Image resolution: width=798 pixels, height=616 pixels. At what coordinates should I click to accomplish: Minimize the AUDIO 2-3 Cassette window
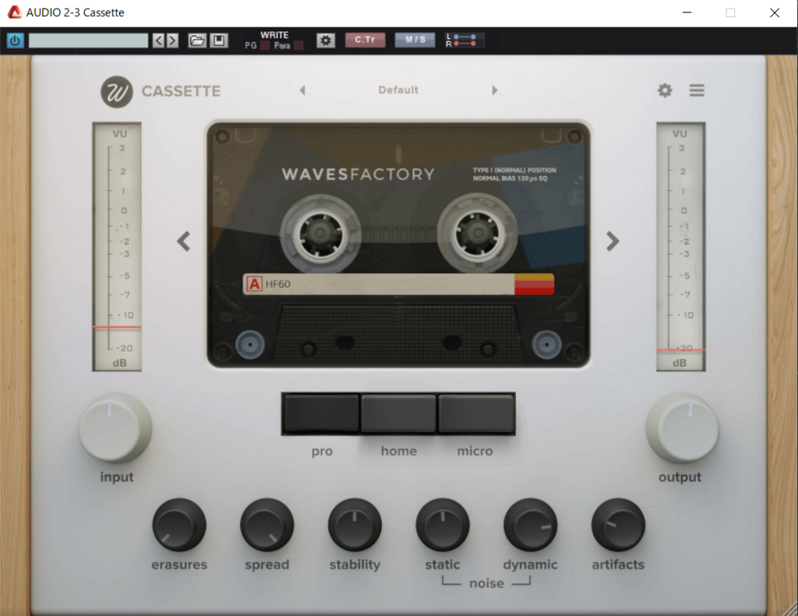click(687, 12)
